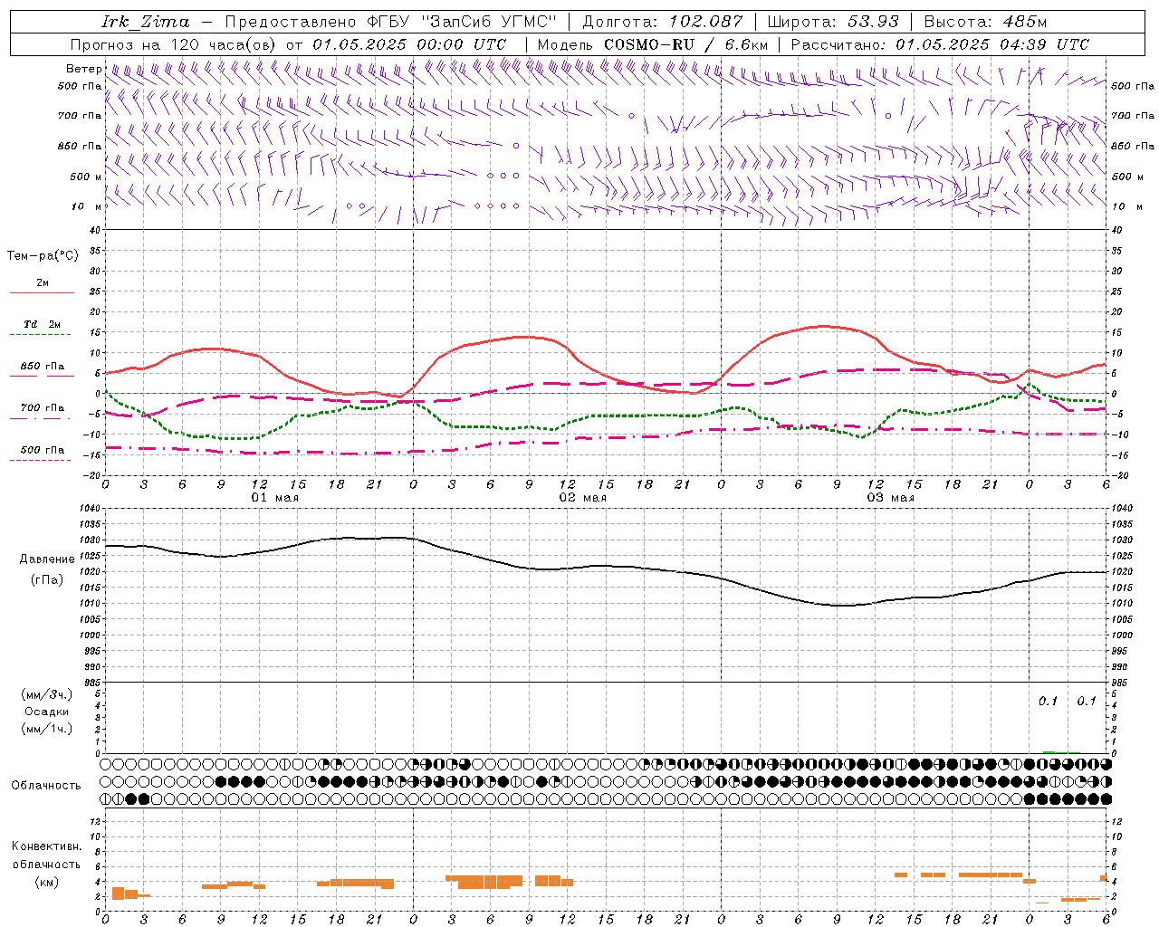This screenshot has height=927, width=1159.
Task: Select the elevation text Высота: 485м
Action: click(985, 22)
